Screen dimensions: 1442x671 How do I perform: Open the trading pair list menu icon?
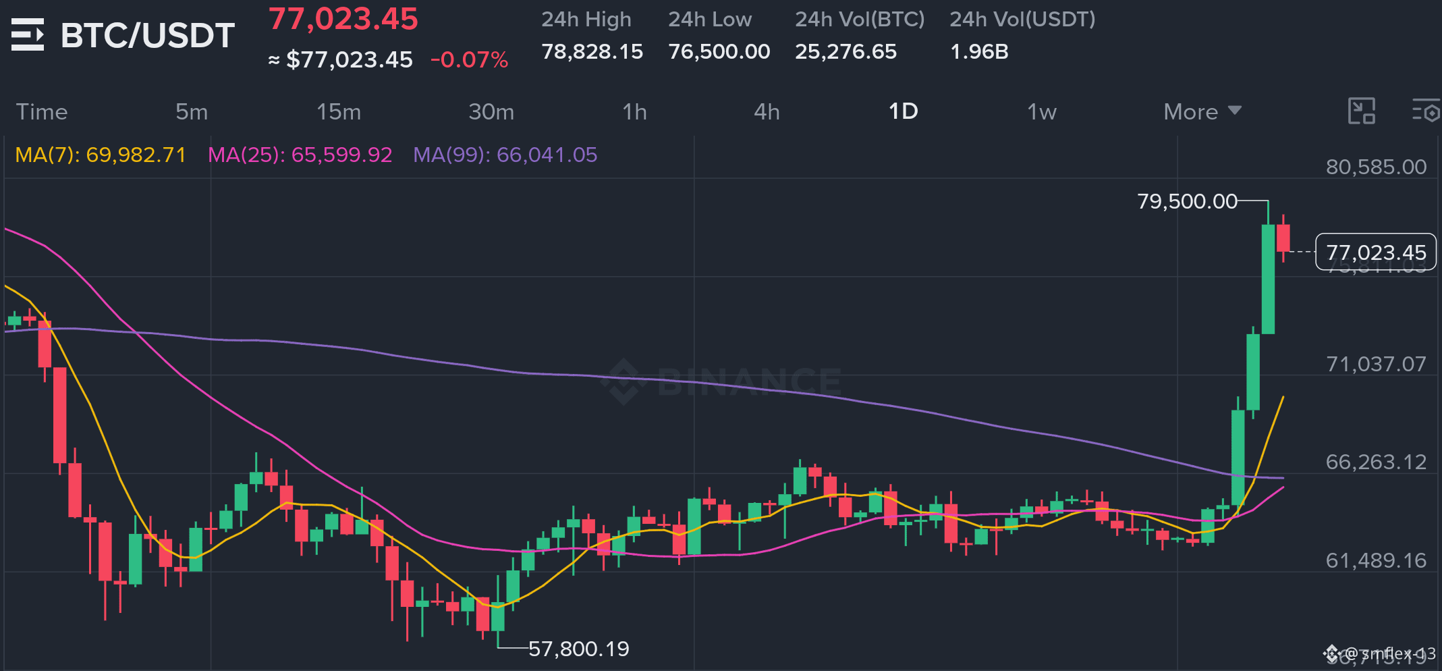(28, 35)
